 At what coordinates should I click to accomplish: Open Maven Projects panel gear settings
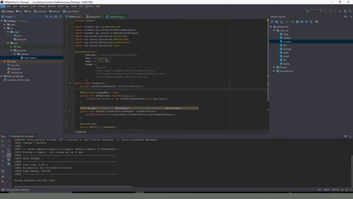[346, 17]
